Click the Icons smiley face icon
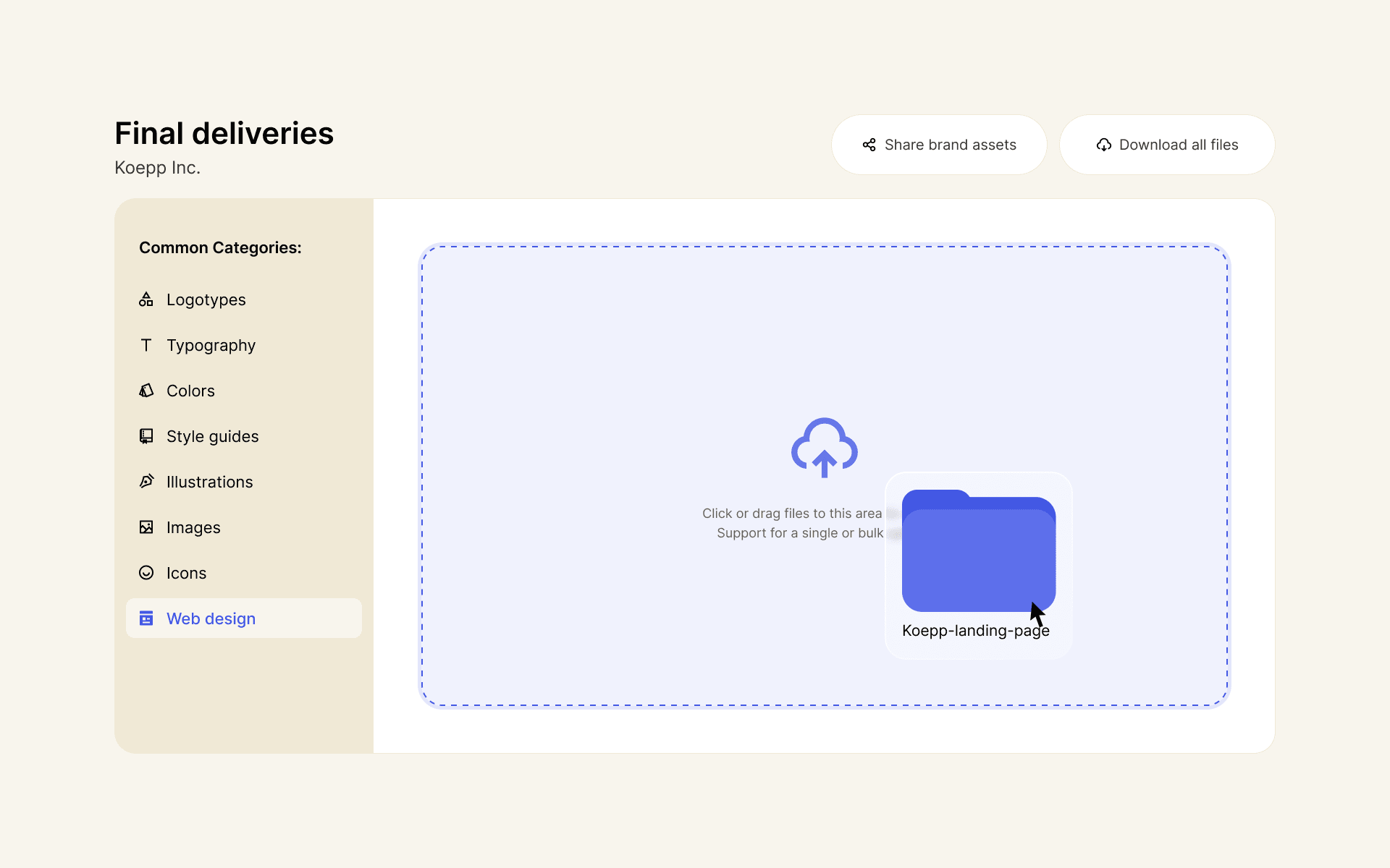This screenshot has width=1390, height=868. coord(146,573)
